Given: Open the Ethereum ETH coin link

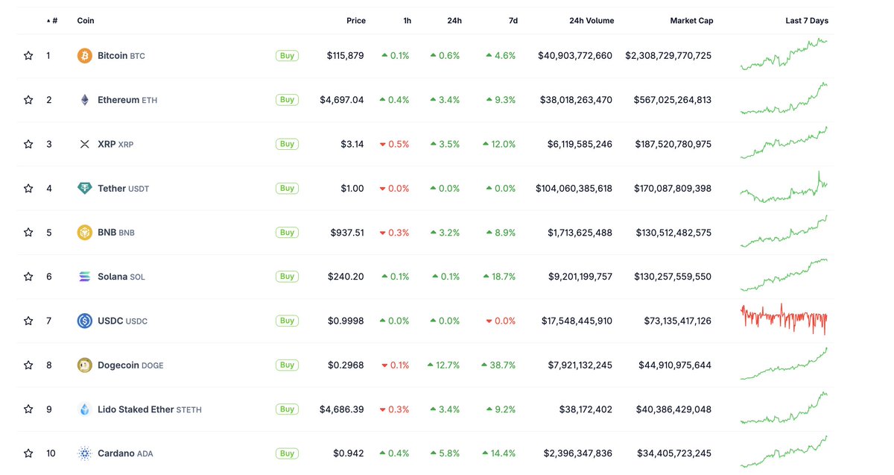Looking at the screenshot, I should point(127,100).
